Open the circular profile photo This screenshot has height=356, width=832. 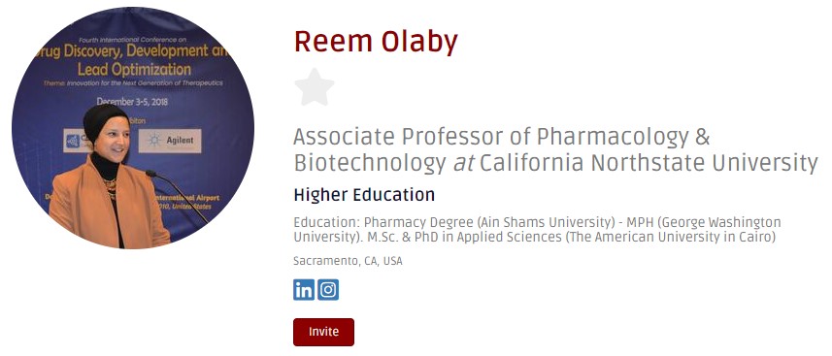click(133, 127)
